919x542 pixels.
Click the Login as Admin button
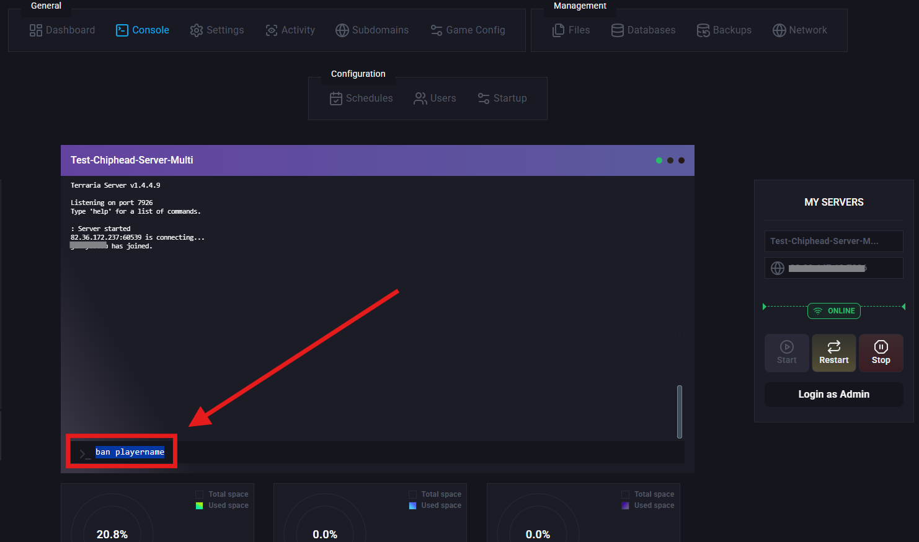click(834, 395)
